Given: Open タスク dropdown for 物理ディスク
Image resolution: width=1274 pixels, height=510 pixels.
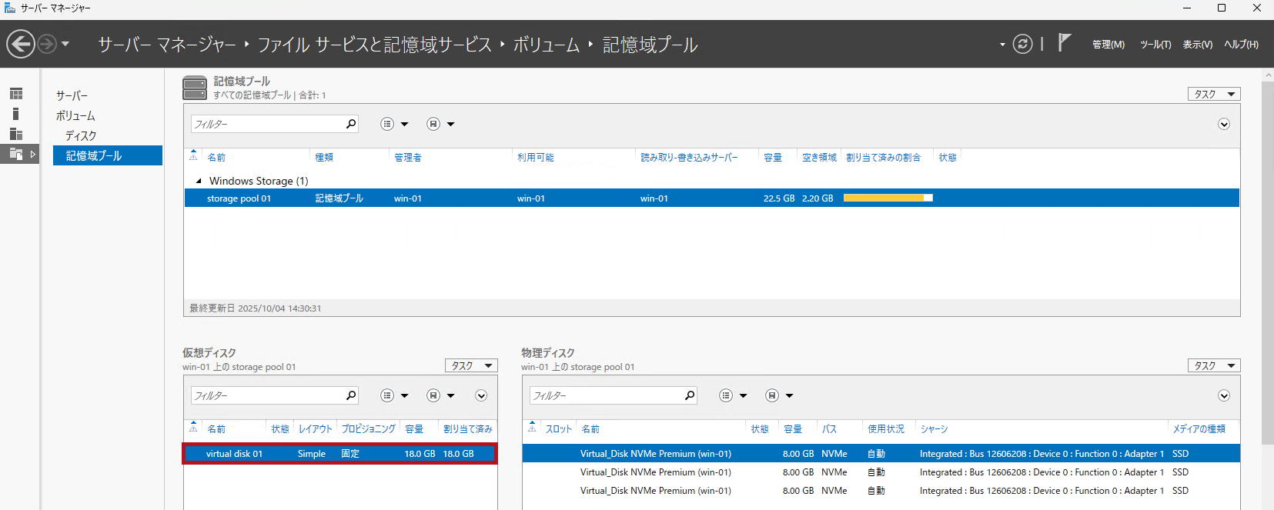Looking at the screenshot, I should (x=1213, y=365).
